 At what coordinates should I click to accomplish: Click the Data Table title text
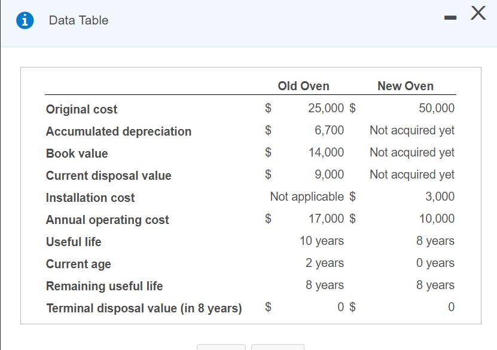[x=78, y=20]
